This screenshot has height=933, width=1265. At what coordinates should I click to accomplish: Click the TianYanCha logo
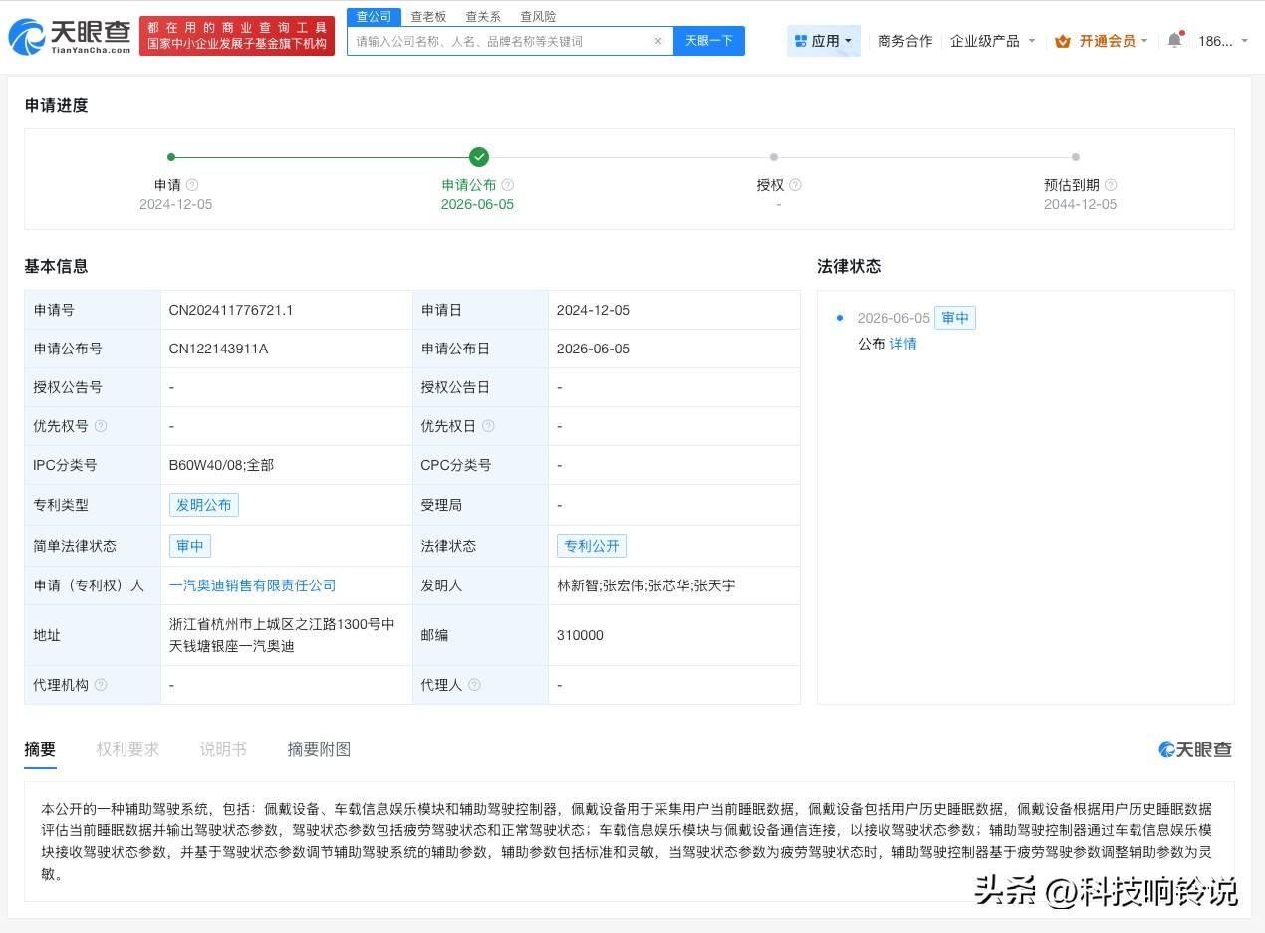(x=70, y=37)
